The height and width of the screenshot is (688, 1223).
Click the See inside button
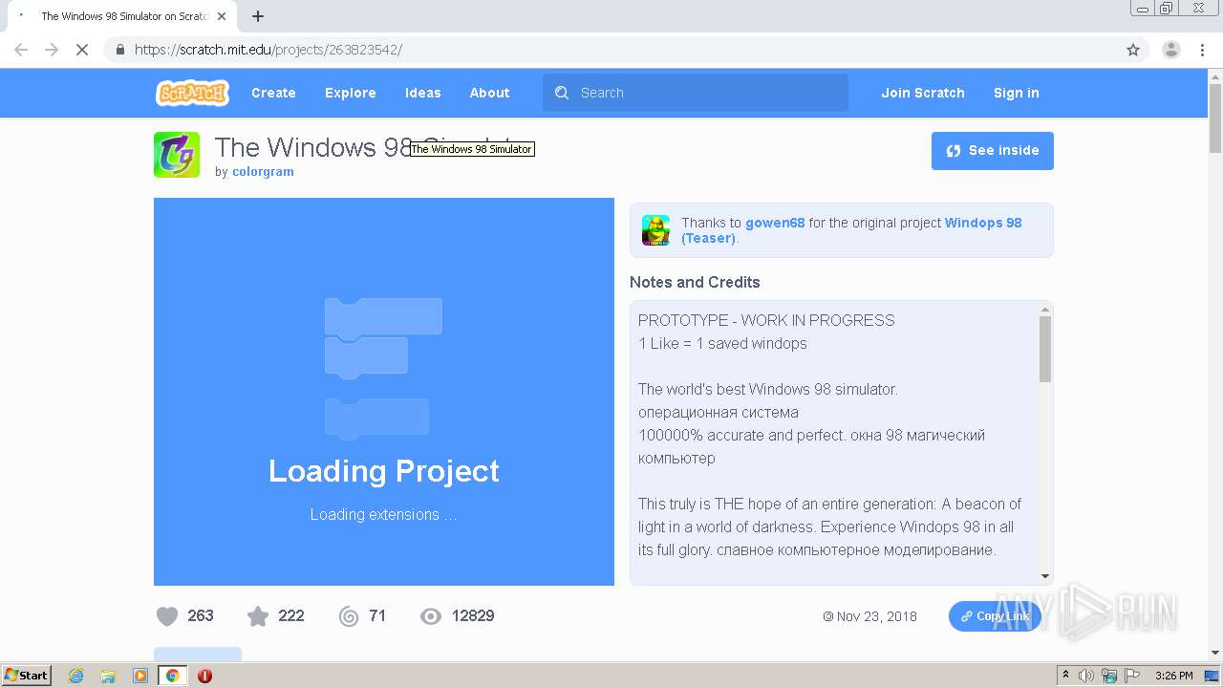[x=993, y=151]
